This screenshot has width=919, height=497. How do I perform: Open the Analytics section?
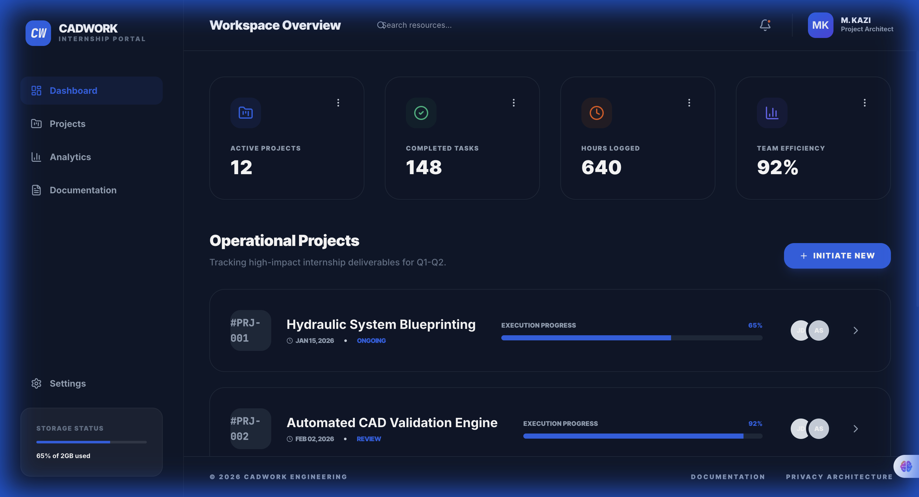[x=70, y=157]
